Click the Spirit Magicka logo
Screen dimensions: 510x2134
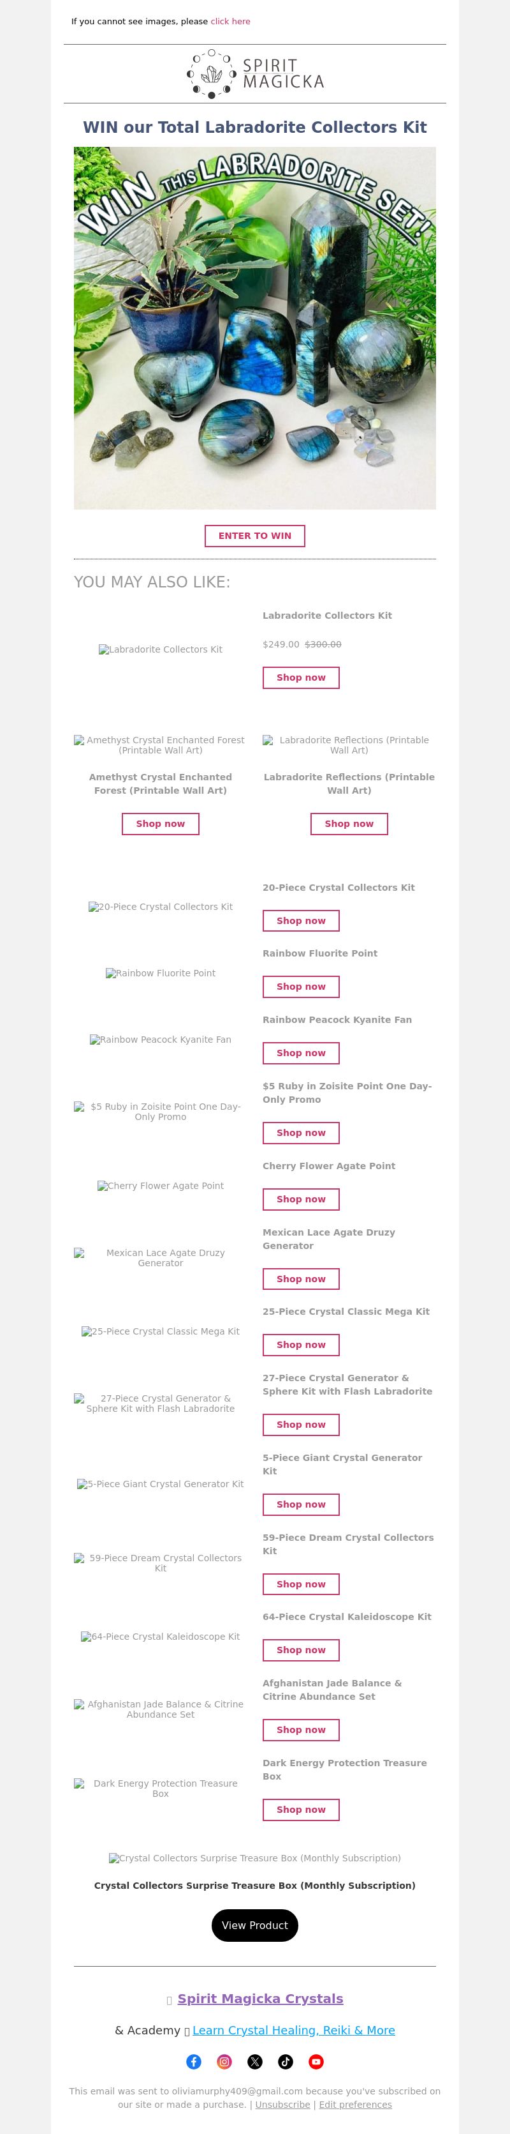tap(254, 73)
